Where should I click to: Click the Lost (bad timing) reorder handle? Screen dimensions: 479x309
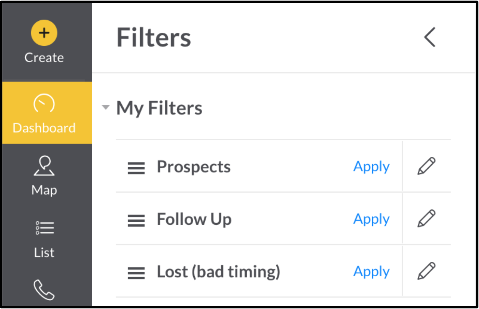[136, 273]
